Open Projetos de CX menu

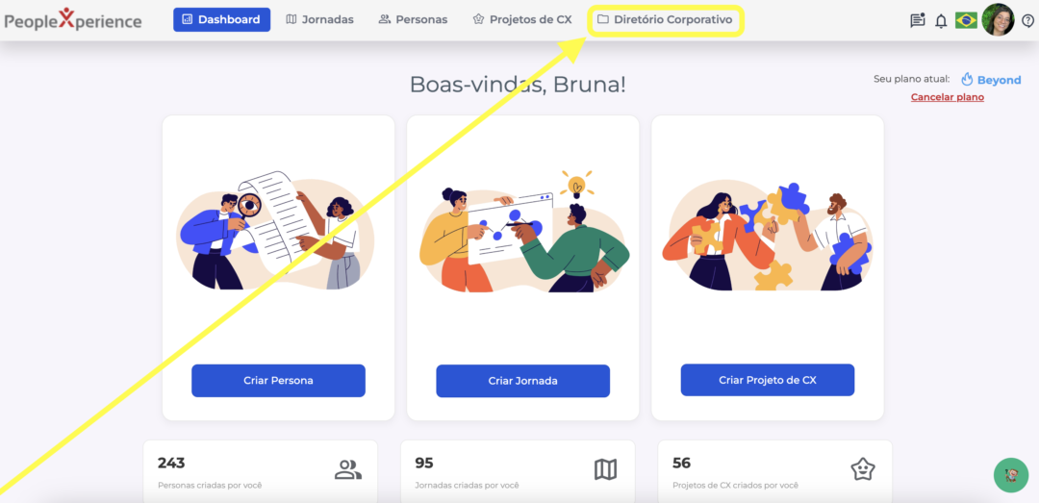[x=522, y=20]
